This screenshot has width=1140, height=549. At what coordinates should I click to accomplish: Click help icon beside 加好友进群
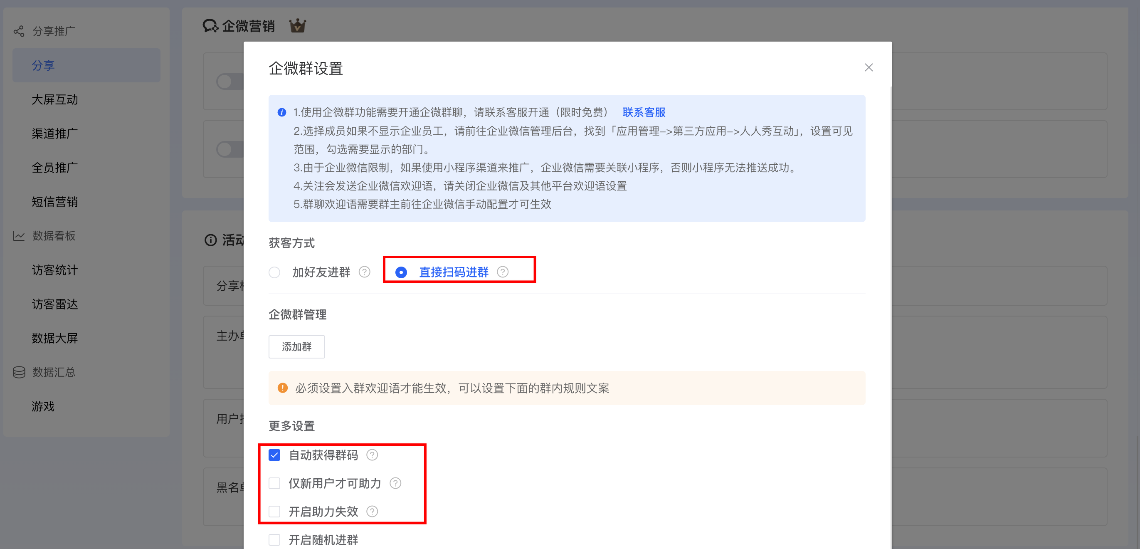point(364,272)
